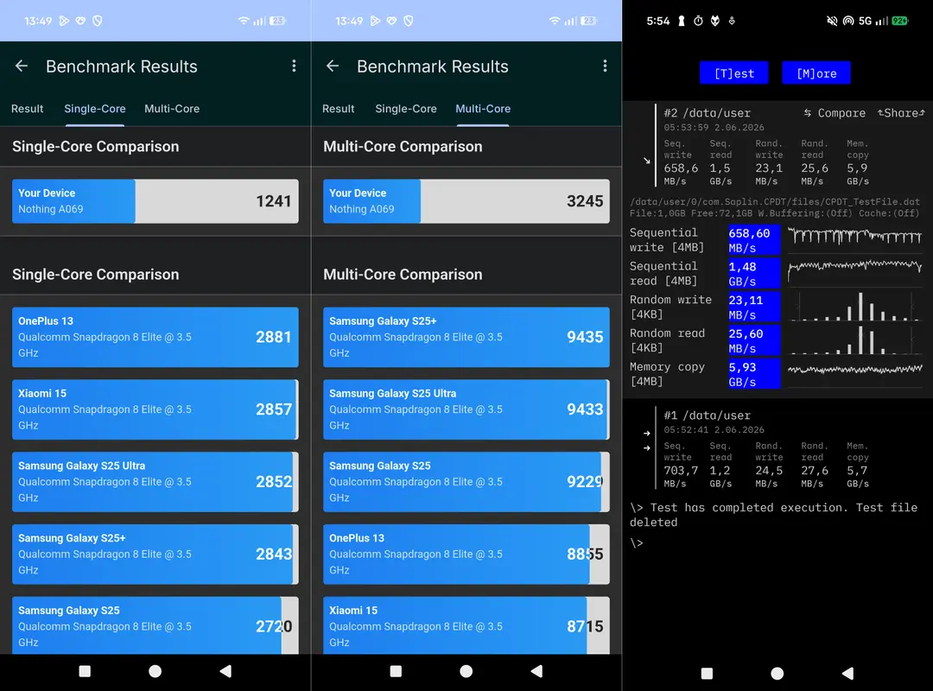933x691 pixels.
Task: Select OnePlus 13 row scoring 8855
Action: 466,555
